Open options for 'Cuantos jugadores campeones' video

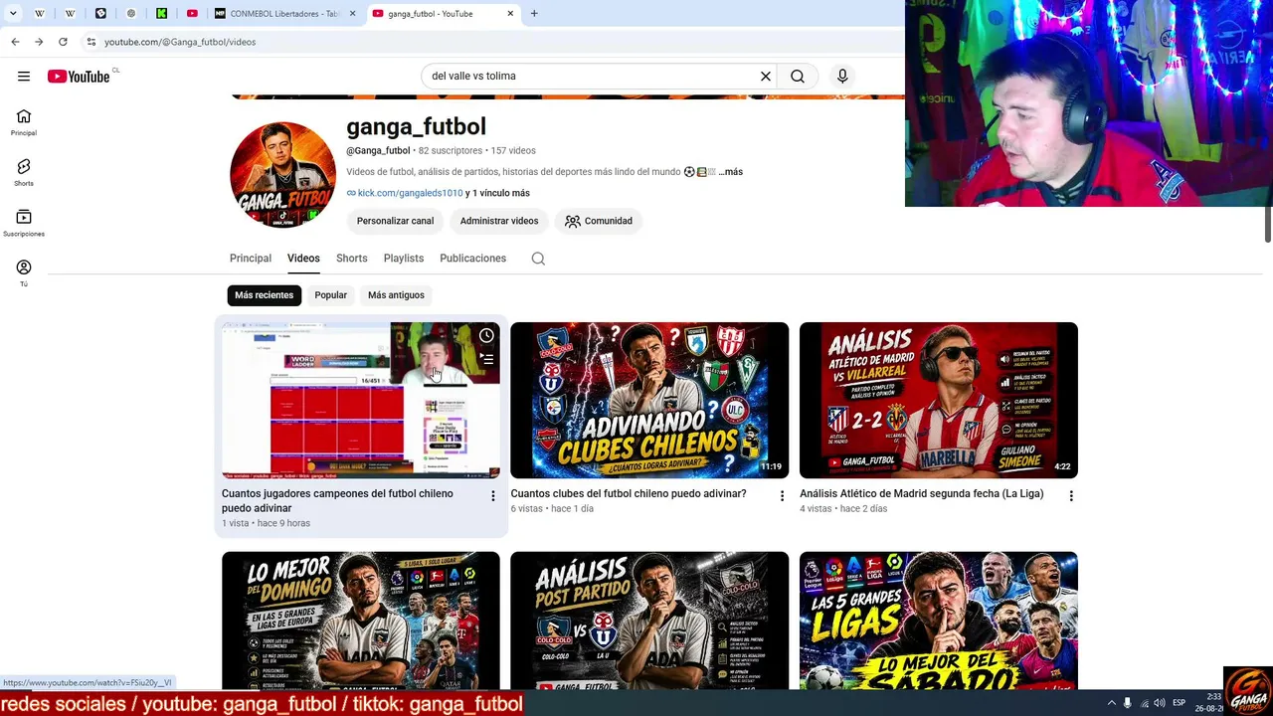tap(492, 496)
